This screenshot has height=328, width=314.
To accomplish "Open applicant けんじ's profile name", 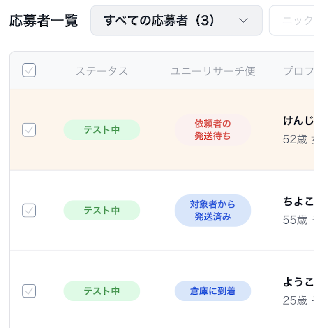I will (x=298, y=121).
